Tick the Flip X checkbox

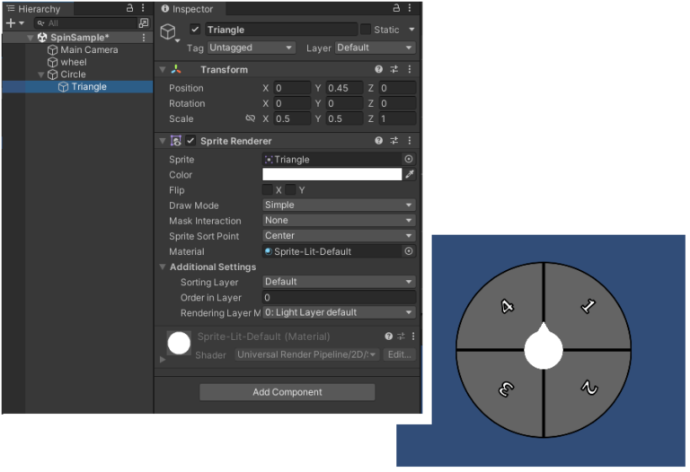(268, 190)
